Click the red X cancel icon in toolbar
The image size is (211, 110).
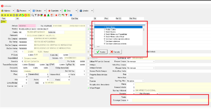pos(25,15)
